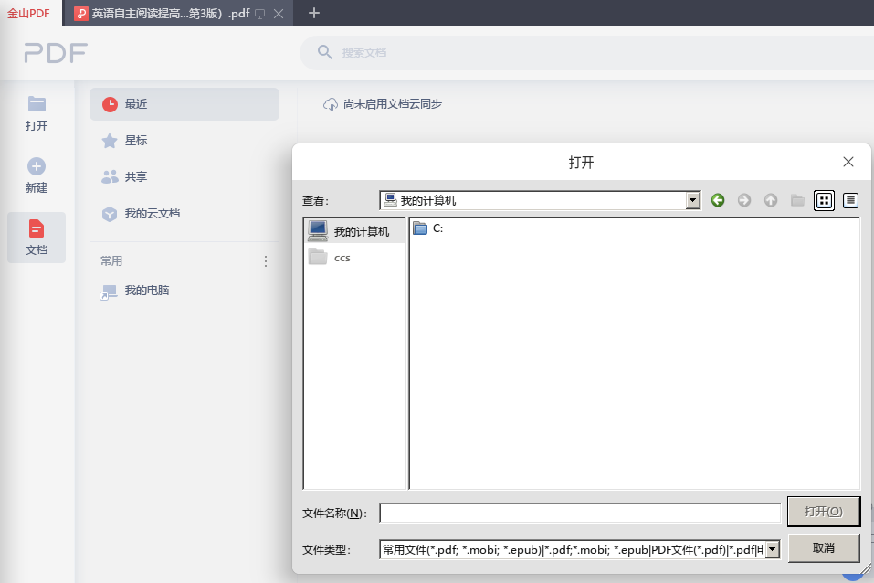Add a new tab with plus button

click(x=314, y=13)
